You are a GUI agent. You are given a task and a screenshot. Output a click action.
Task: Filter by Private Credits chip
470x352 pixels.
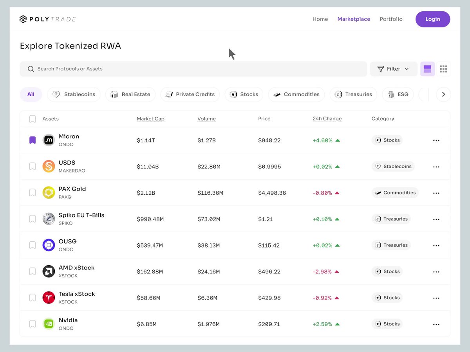pyautogui.click(x=190, y=94)
